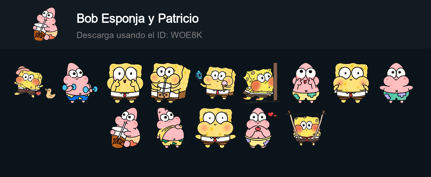The height and width of the screenshot is (177, 431).
Task: Click the Bob Esponja y Patricio title
Action: click(138, 19)
